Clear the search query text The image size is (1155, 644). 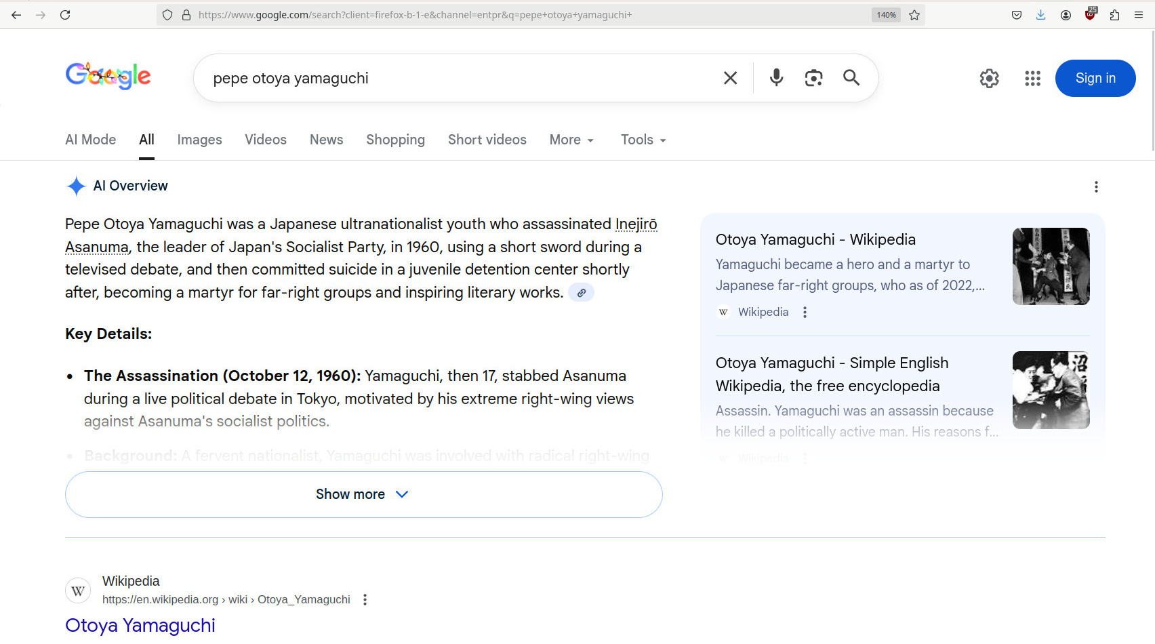coord(730,78)
